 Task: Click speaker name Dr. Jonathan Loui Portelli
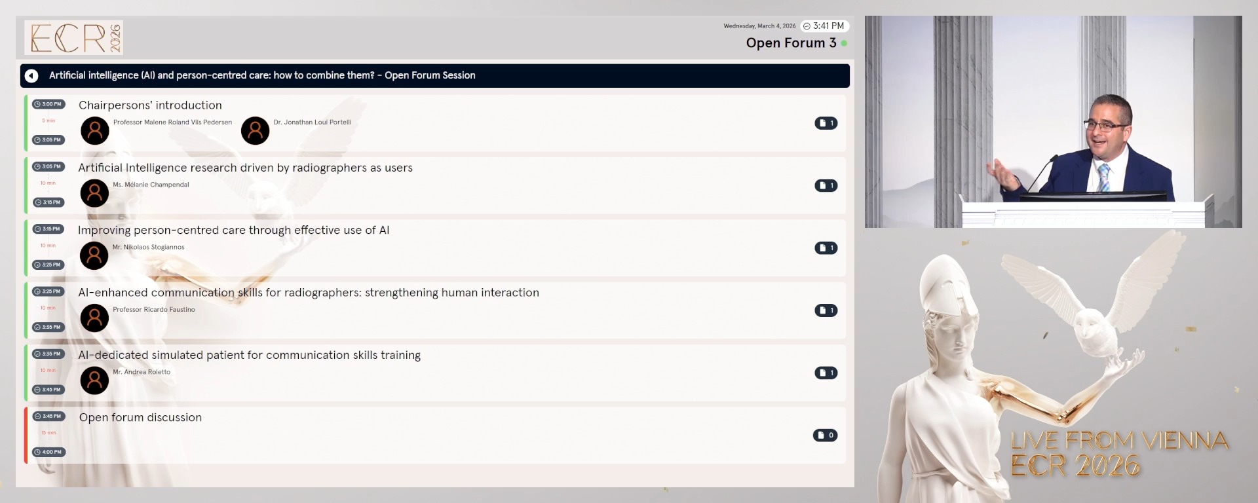point(313,122)
